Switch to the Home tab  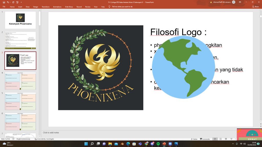[x=12, y=7]
